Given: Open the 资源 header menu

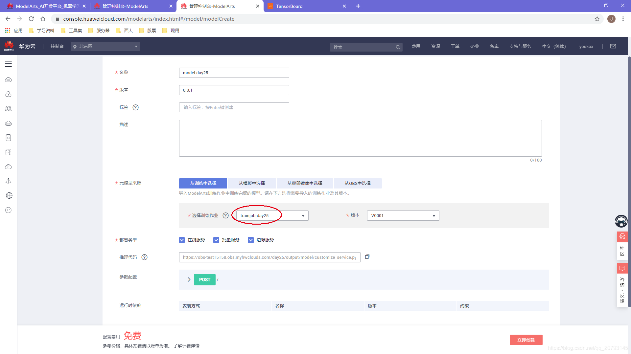Looking at the screenshot, I should tap(435, 46).
